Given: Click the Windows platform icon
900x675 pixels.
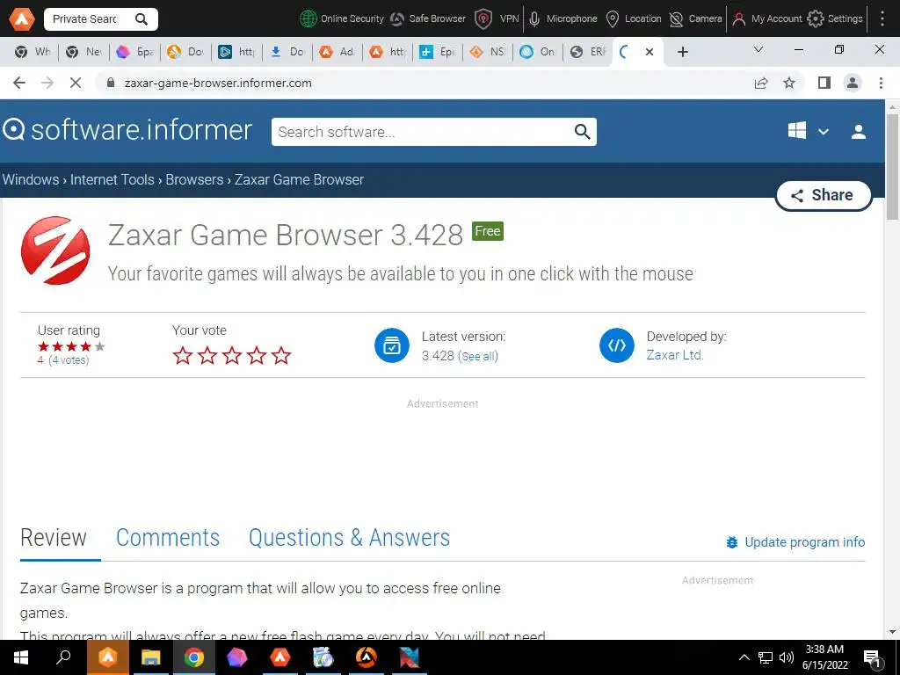Looking at the screenshot, I should coord(796,131).
